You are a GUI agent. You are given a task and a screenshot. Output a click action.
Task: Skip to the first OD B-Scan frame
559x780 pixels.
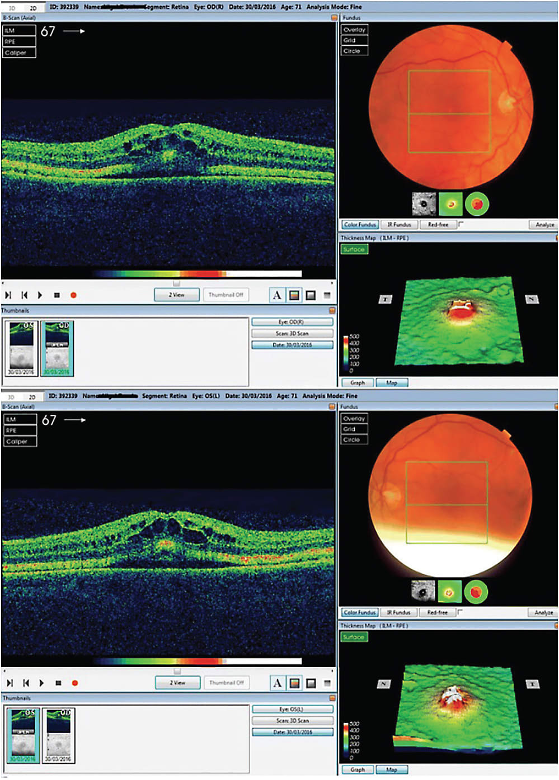(x=24, y=295)
